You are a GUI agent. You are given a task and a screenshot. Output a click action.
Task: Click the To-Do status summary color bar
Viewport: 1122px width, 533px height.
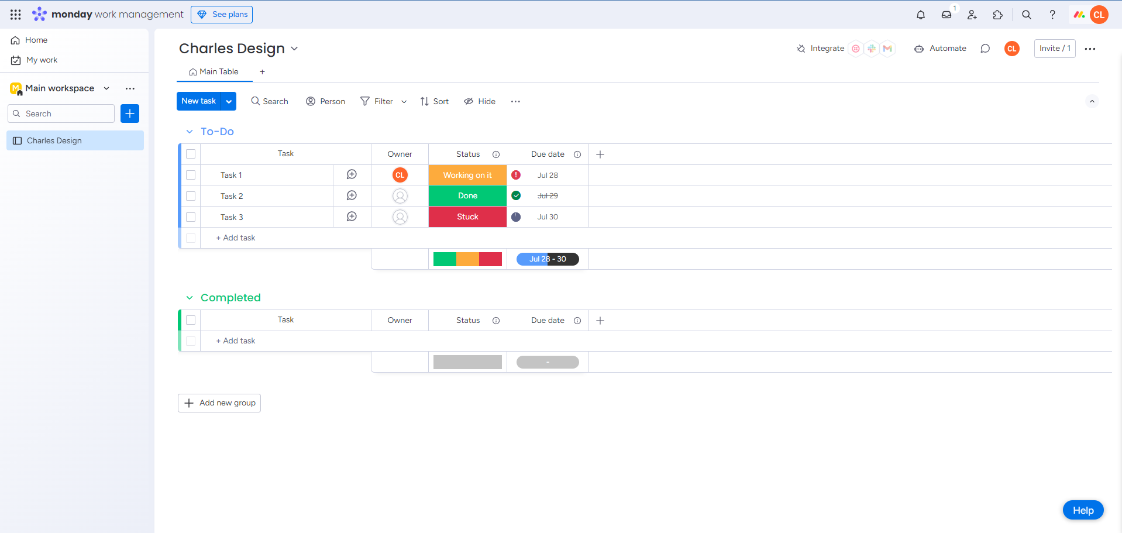click(x=467, y=259)
